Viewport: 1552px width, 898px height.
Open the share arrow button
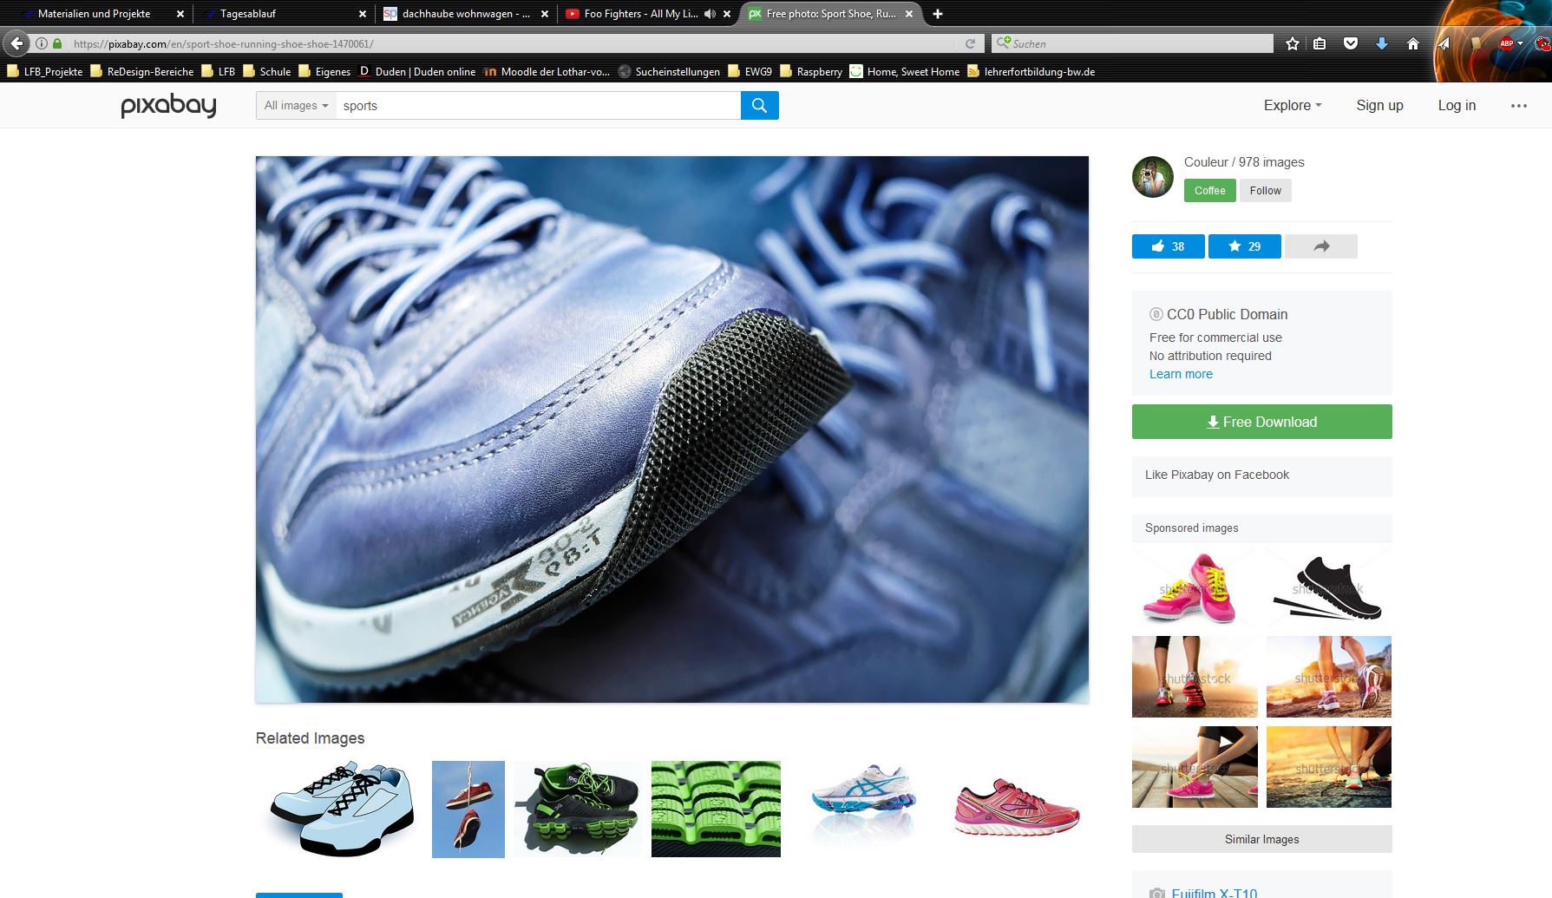pyautogui.click(x=1320, y=246)
